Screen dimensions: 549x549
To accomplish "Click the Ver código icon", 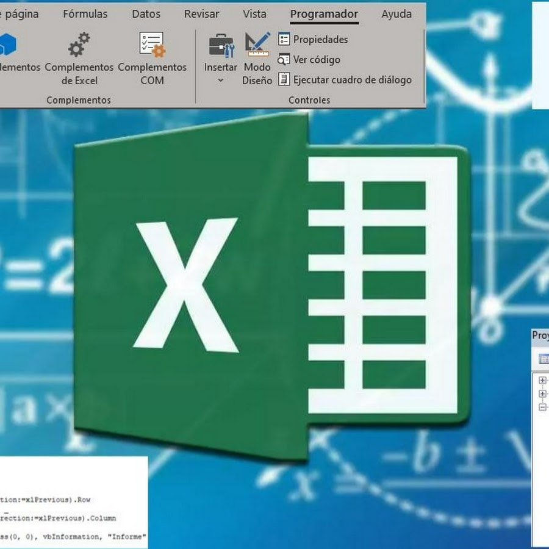I will pos(284,60).
